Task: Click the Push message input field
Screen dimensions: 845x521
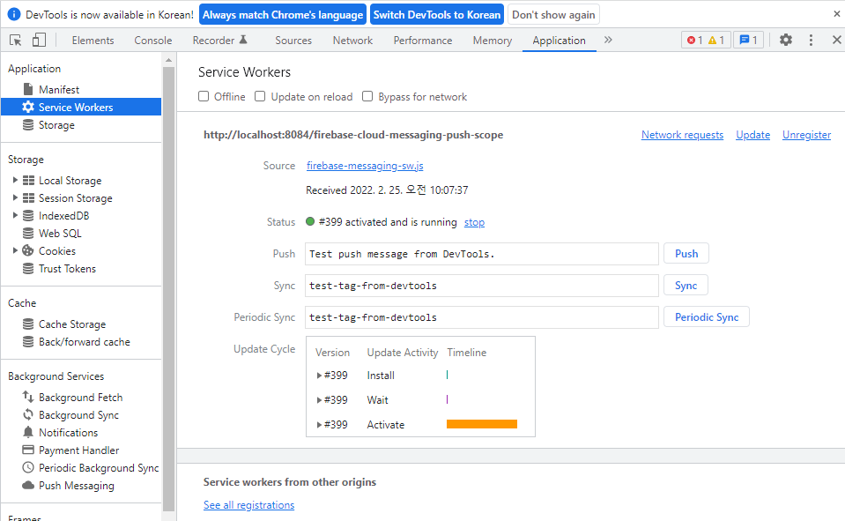Action: pyautogui.click(x=482, y=254)
